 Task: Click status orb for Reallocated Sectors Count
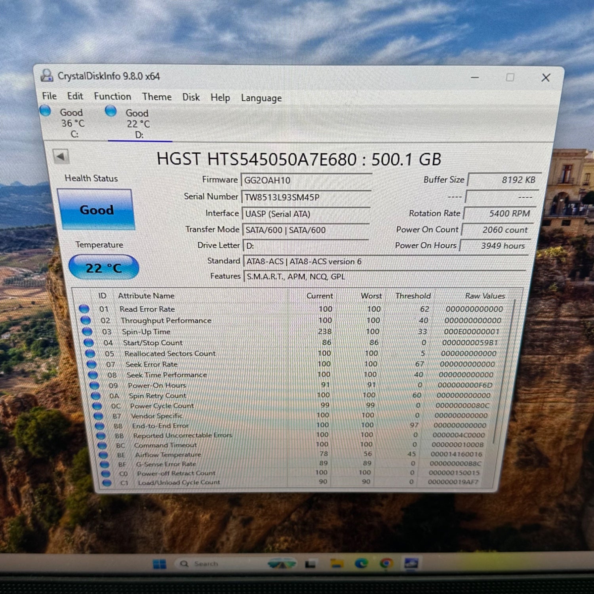(x=90, y=353)
